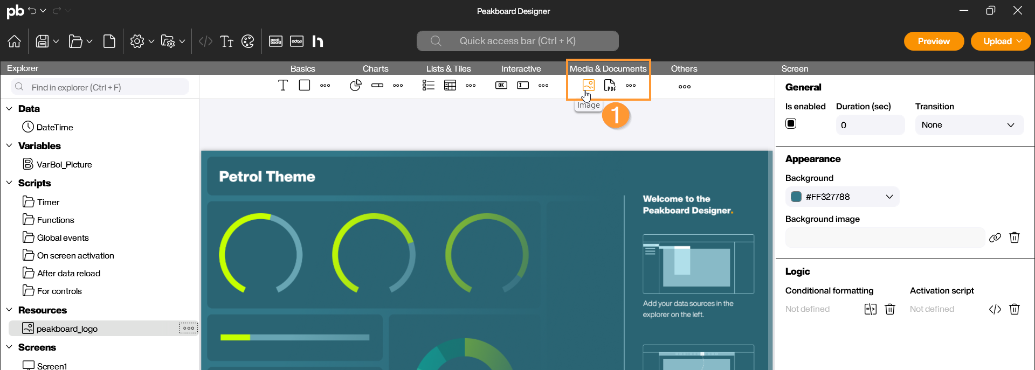This screenshot has width=1035, height=370.
Task: Open the Background color #FF327788 picker
Action: (842, 197)
